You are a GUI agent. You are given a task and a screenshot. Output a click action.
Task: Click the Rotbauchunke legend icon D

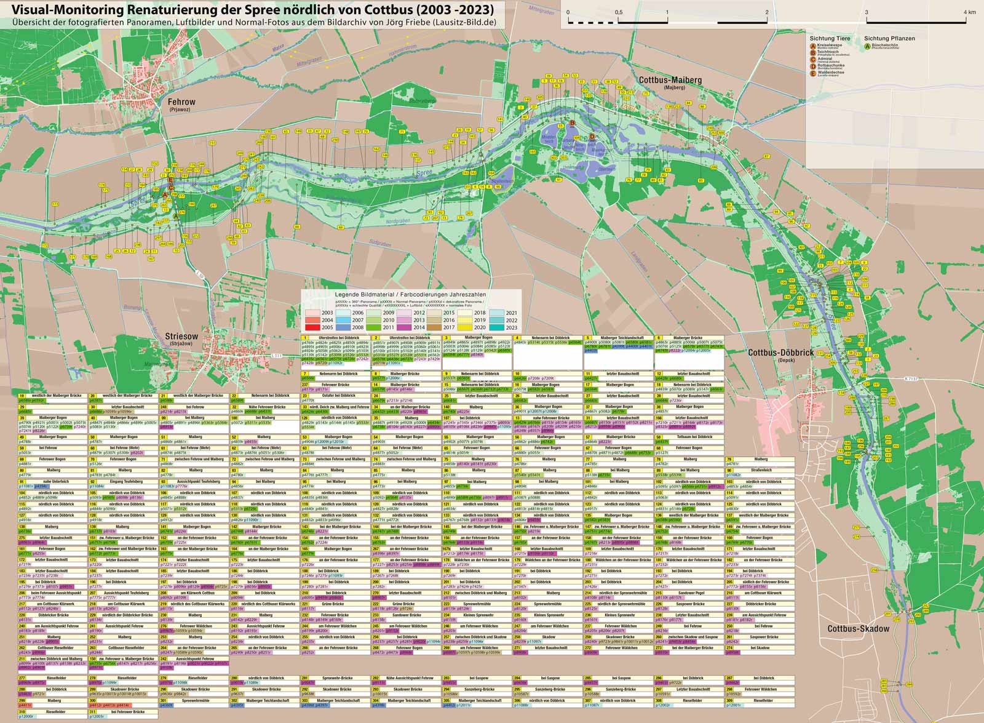click(x=813, y=66)
